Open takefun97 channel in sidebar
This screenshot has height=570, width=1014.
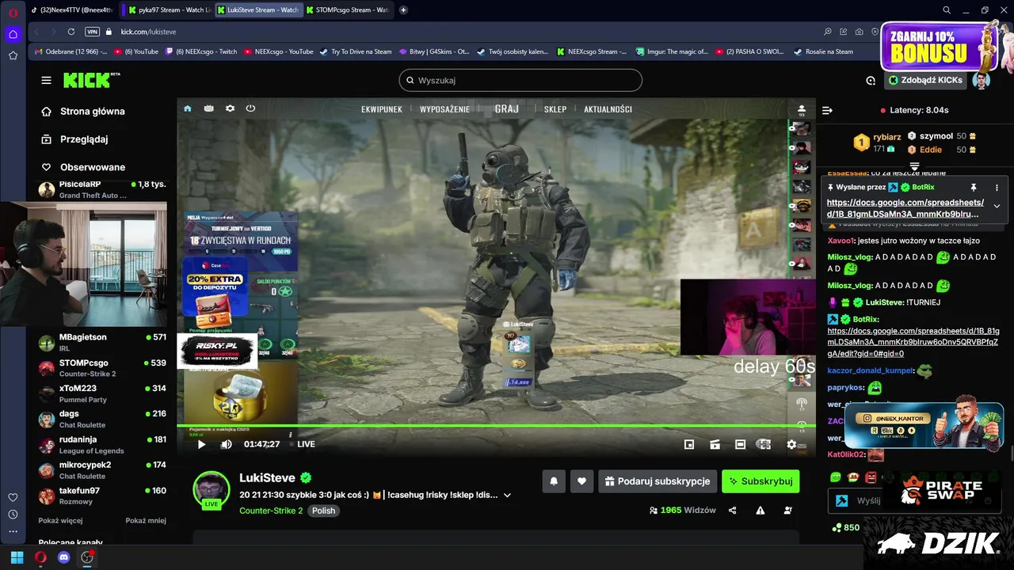pos(102,496)
